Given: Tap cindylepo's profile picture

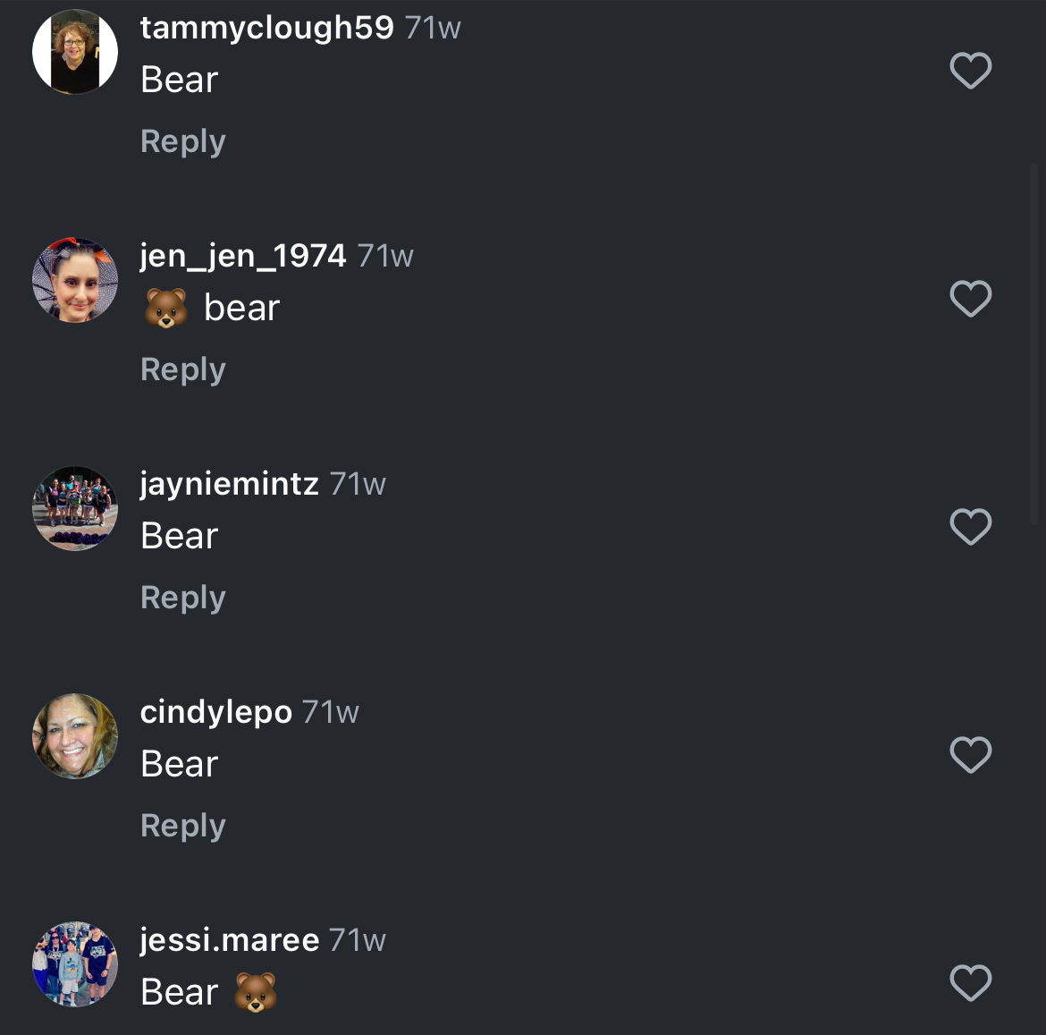Looking at the screenshot, I should 75,736.
